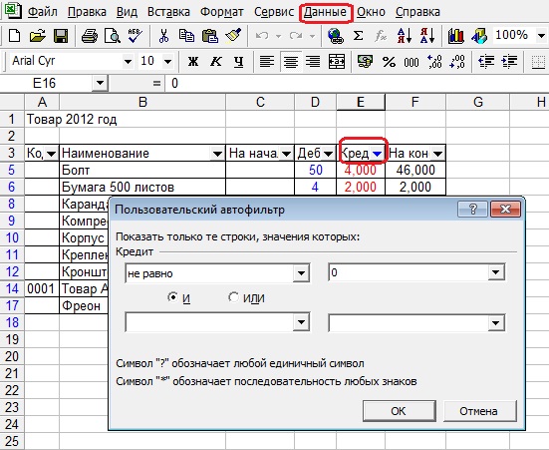549x450 pixels.
Task: Apply percent style with % icon
Action: [x=389, y=62]
